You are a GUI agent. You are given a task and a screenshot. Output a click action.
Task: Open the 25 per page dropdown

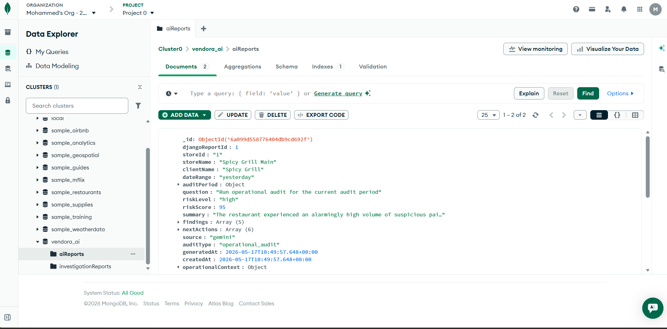pos(488,115)
